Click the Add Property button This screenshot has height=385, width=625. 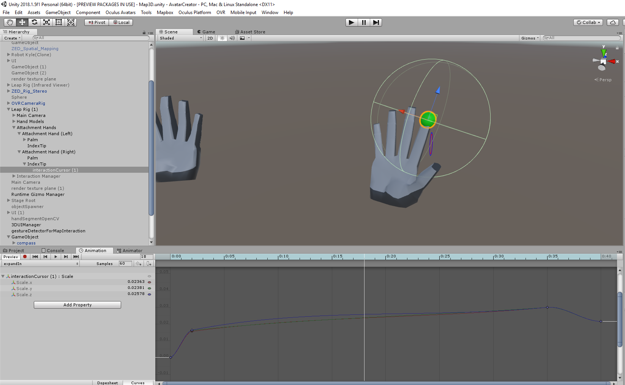[x=77, y=305]
